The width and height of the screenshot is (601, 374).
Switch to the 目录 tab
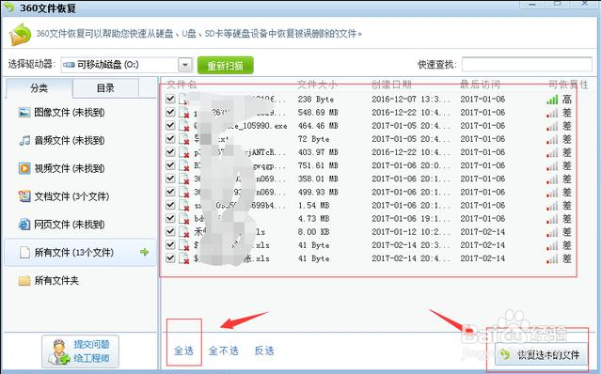pyautogui.click(x=105, y=88)
